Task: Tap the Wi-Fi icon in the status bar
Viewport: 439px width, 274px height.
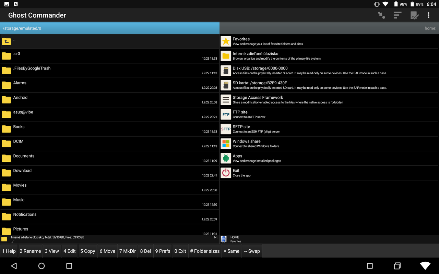Action: 385,4
